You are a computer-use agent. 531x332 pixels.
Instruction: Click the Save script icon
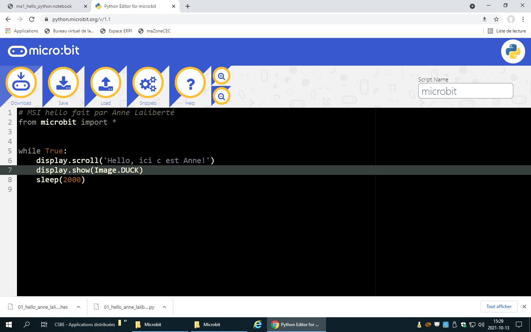pos(63,83)
